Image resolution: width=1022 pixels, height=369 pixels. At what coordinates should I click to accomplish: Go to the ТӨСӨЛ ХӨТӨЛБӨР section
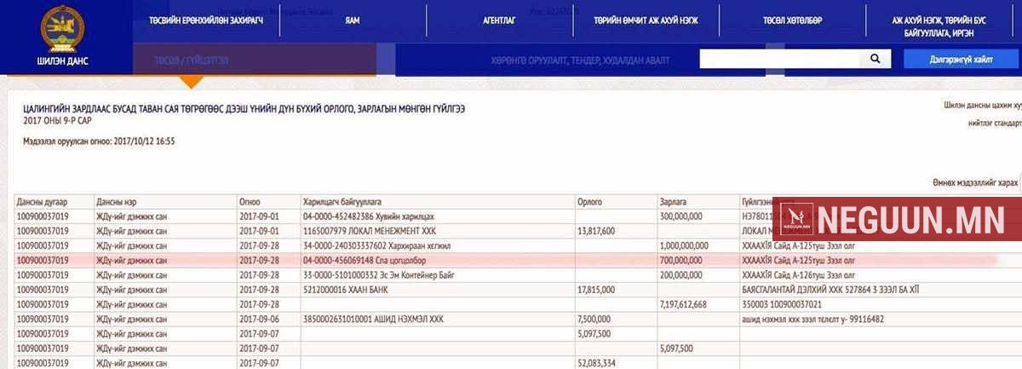[792, 20]
